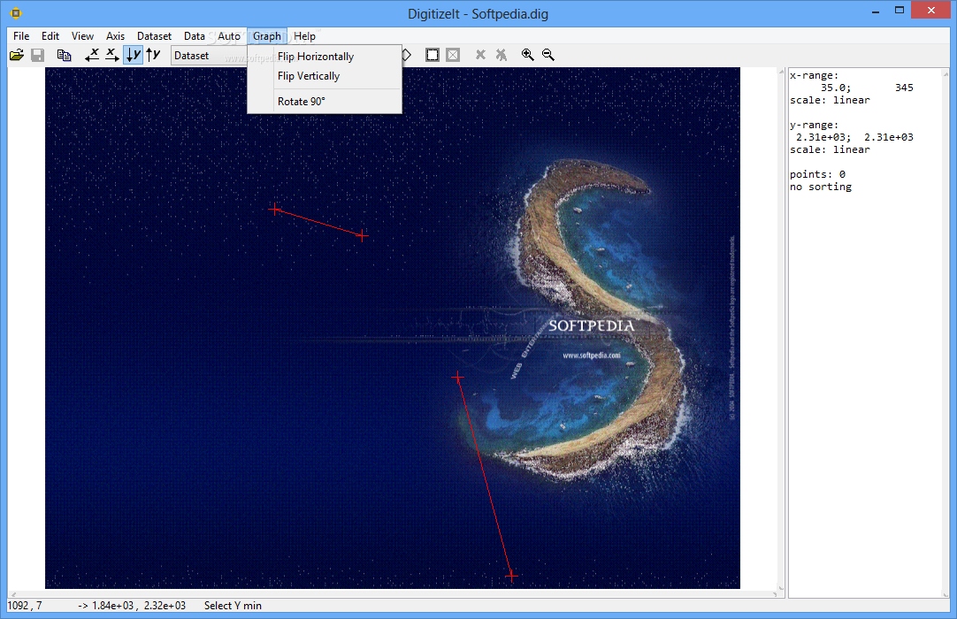
Task: Zoom in with the magnifier plus icon
Action: pos(528,55)
